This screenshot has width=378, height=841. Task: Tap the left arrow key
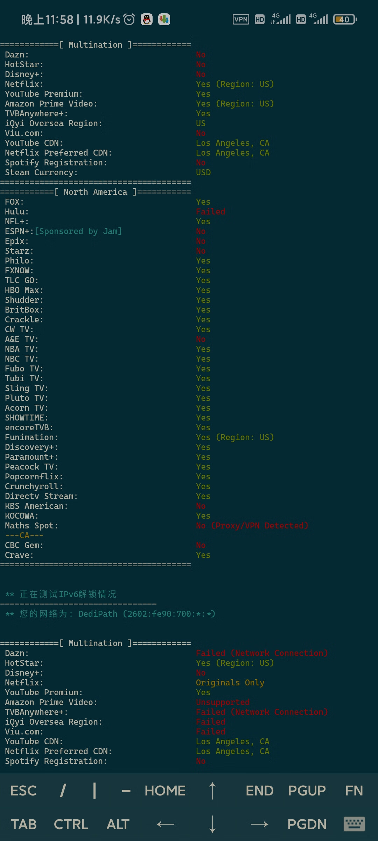(x=165, y=824)
